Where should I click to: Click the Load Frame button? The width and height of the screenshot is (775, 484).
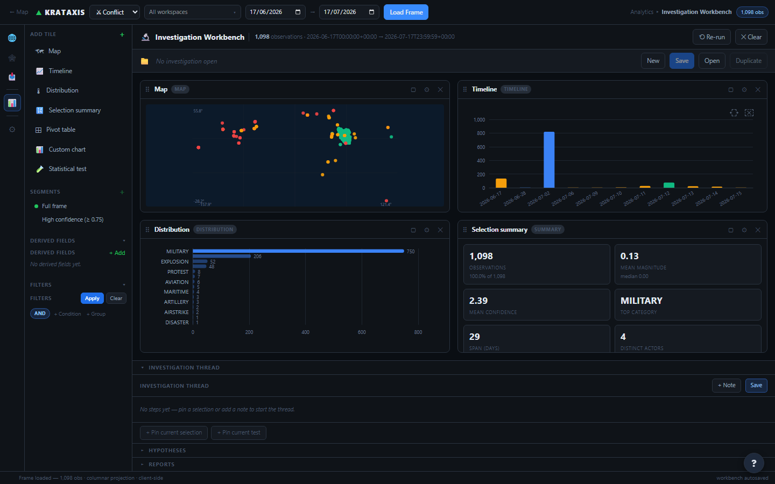point(406,12)
